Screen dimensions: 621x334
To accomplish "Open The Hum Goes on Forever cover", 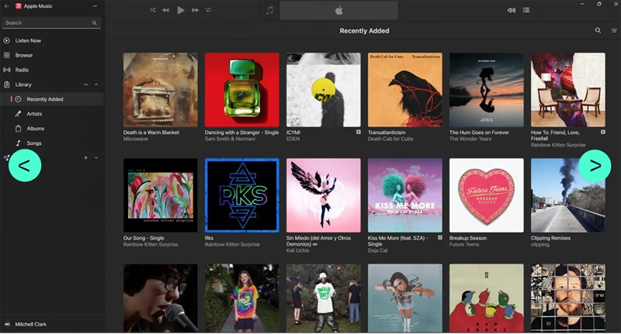I will [x=487, y=90].
